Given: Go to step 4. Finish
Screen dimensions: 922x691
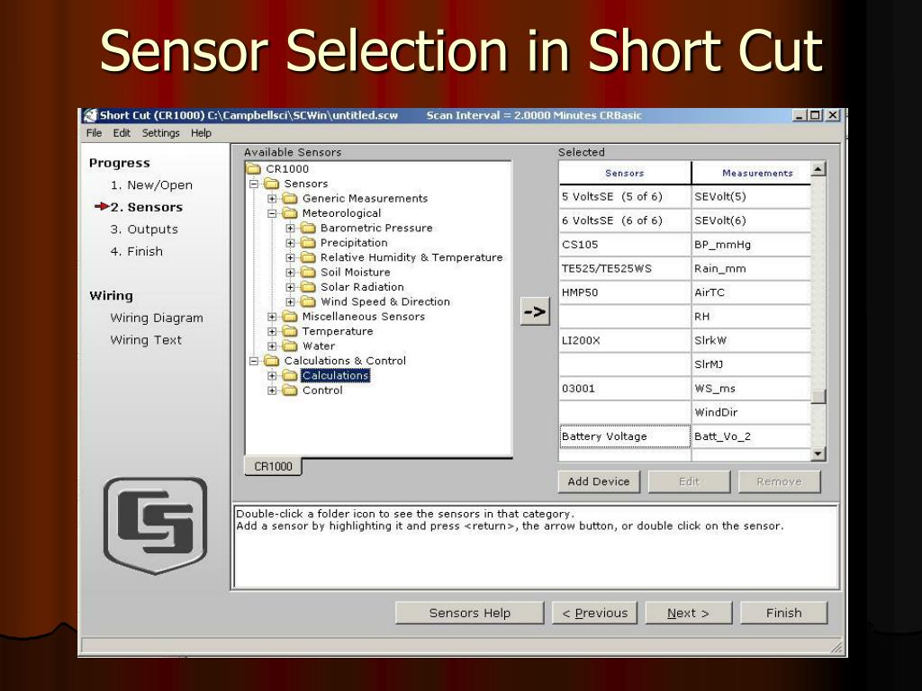Looking at the screenshot, I should click(x=137, y=252).
